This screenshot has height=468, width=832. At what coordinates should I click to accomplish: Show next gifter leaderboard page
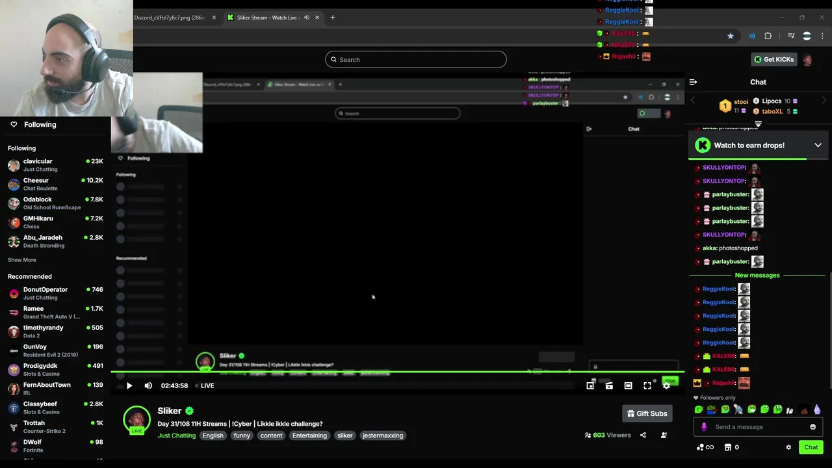click(824, 101)
